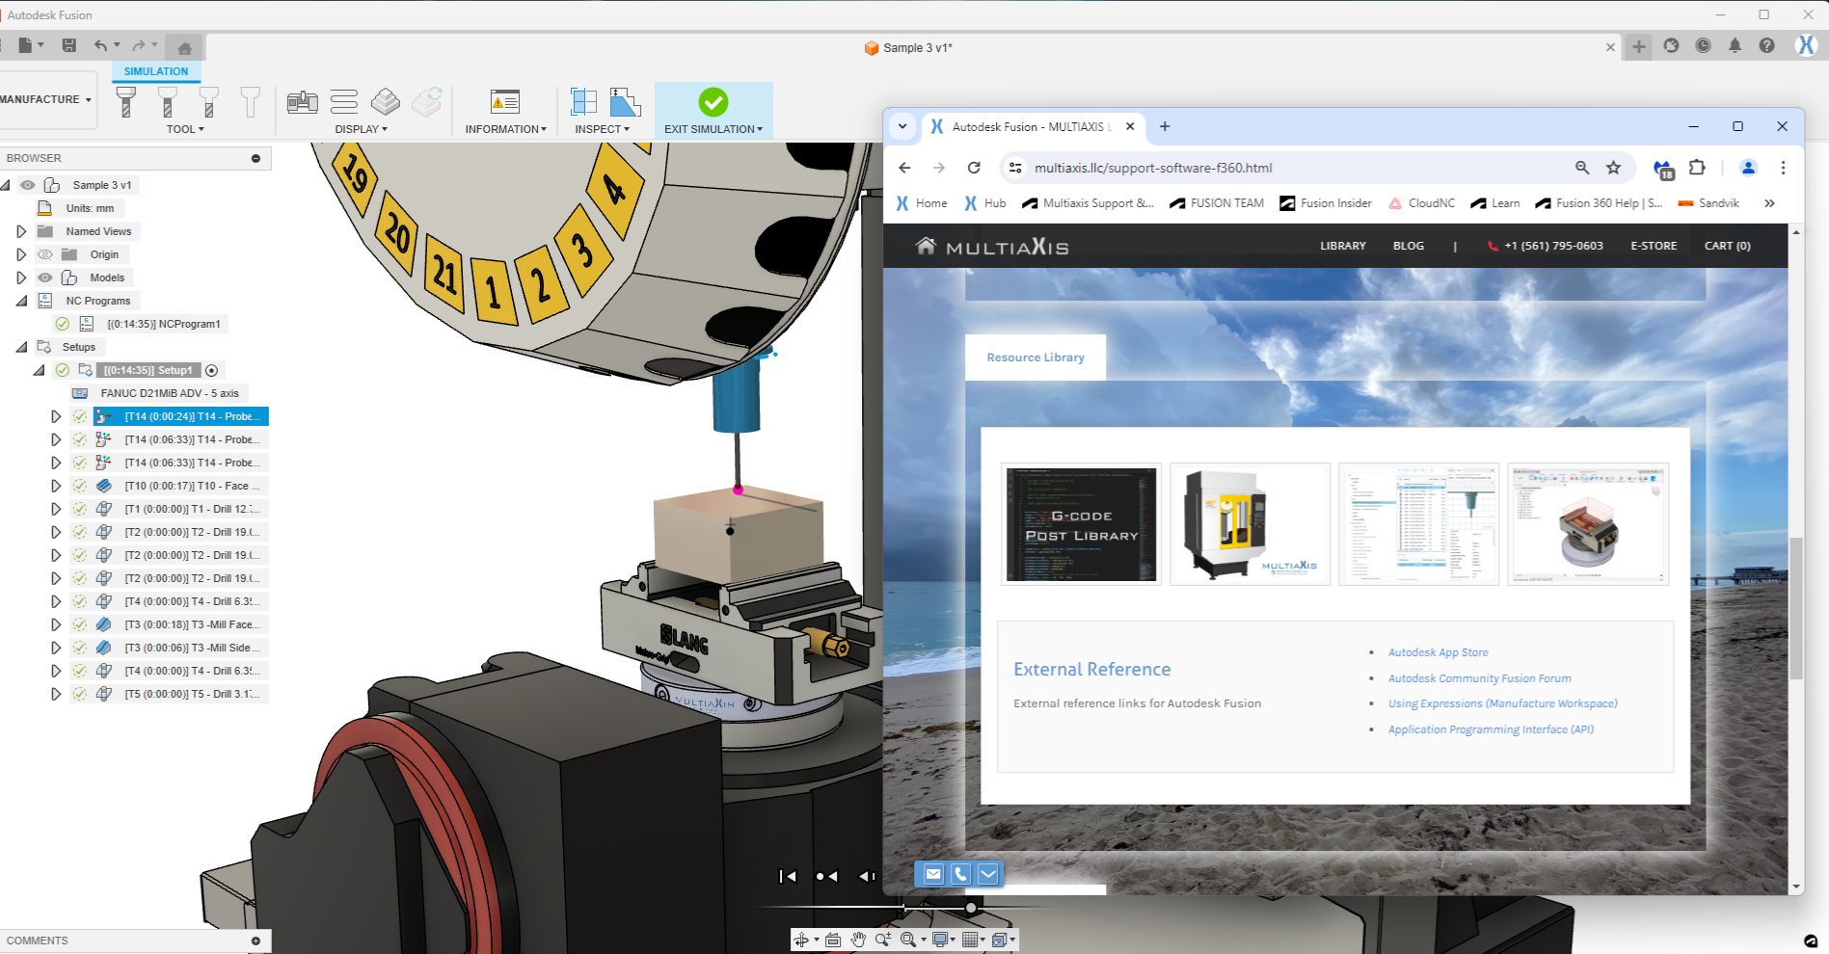Viewport: 1829px width, 954px height.
Task: Click the first Inspect grid-view icon
Action: pos(583,101)
